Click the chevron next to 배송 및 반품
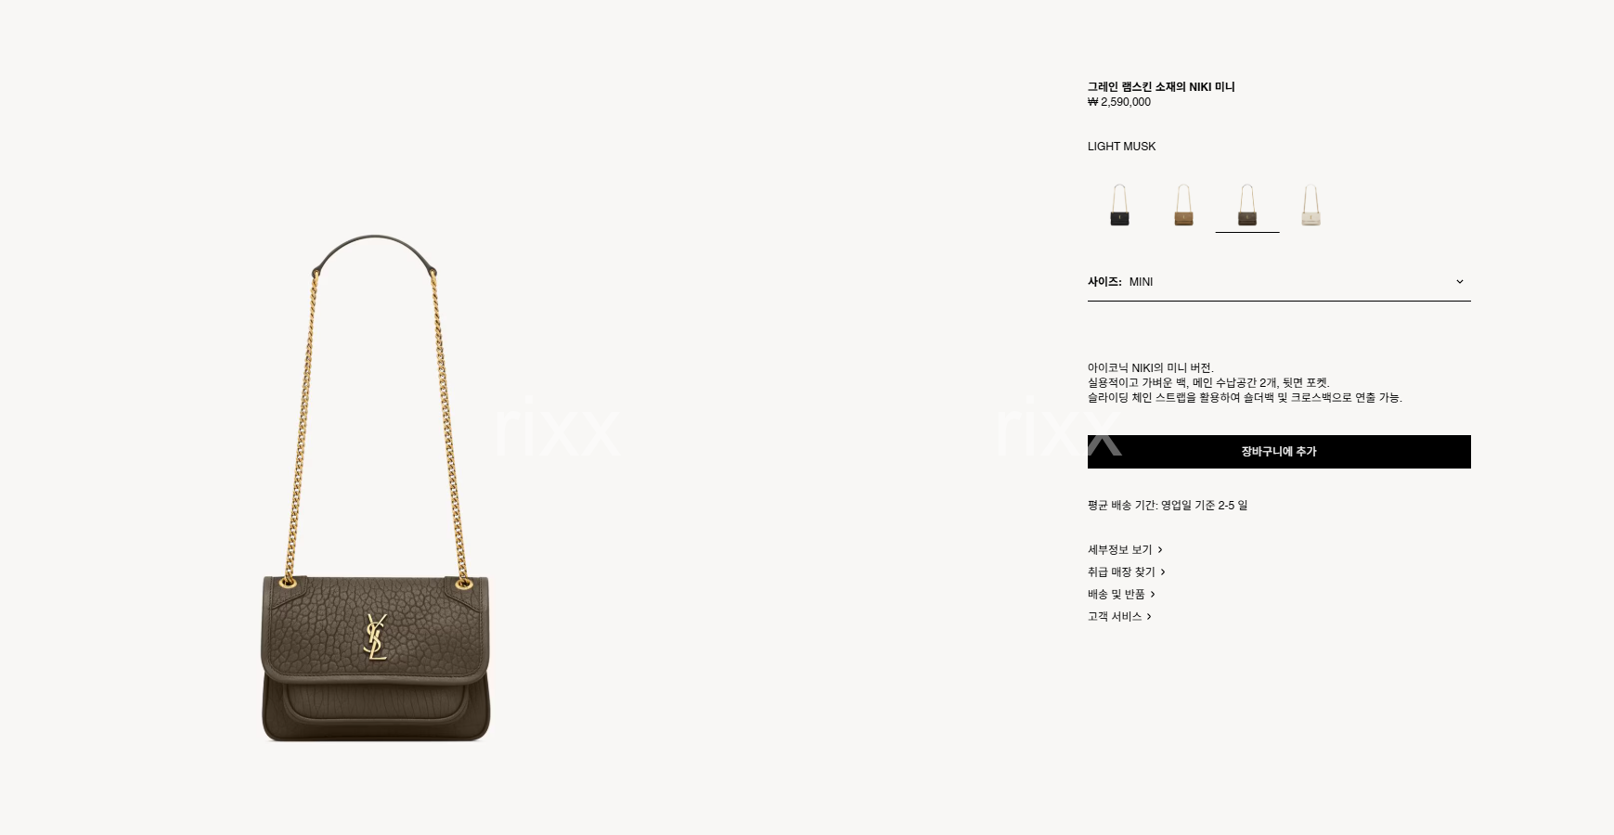 pos(1153,595)
